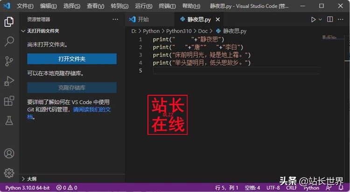Open problems indicator showing 0 errors 0 warnings
Screen dimensions: 350x192
pos(67,188)
